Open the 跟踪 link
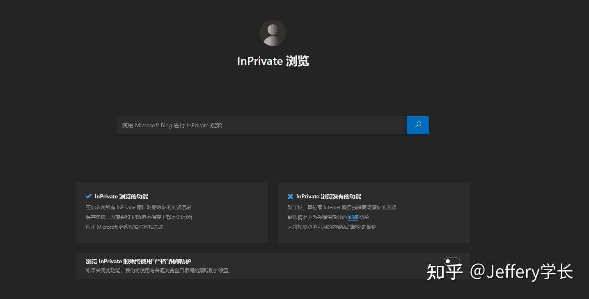Viewport: 589px width, 299px height. [x=353, y=217]
